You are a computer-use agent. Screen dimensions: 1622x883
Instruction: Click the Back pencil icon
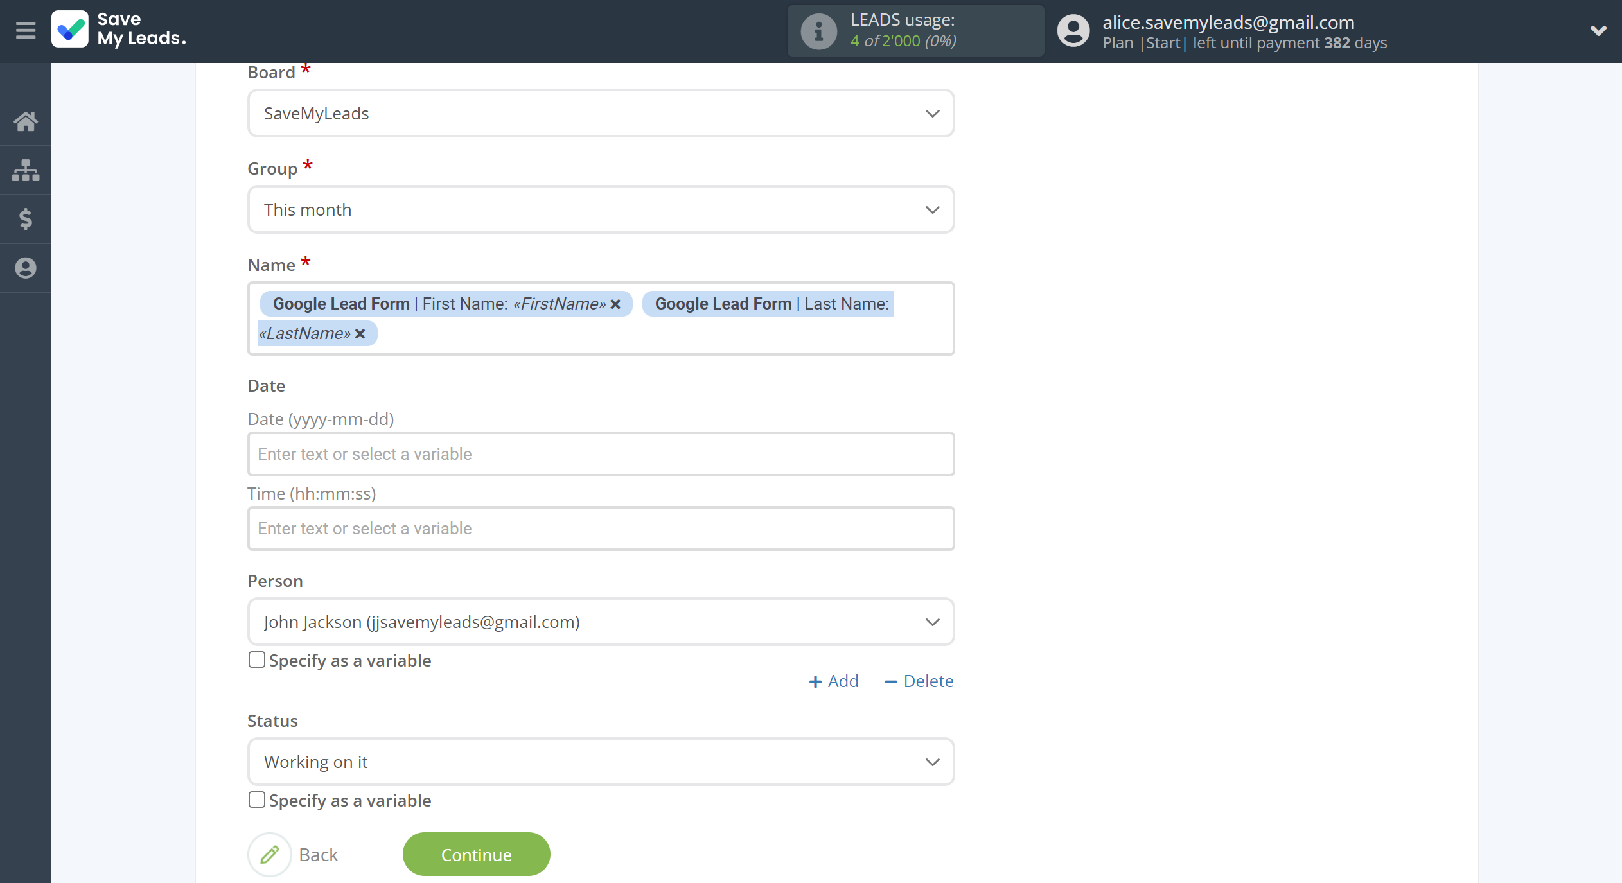[x=270, y=855]
